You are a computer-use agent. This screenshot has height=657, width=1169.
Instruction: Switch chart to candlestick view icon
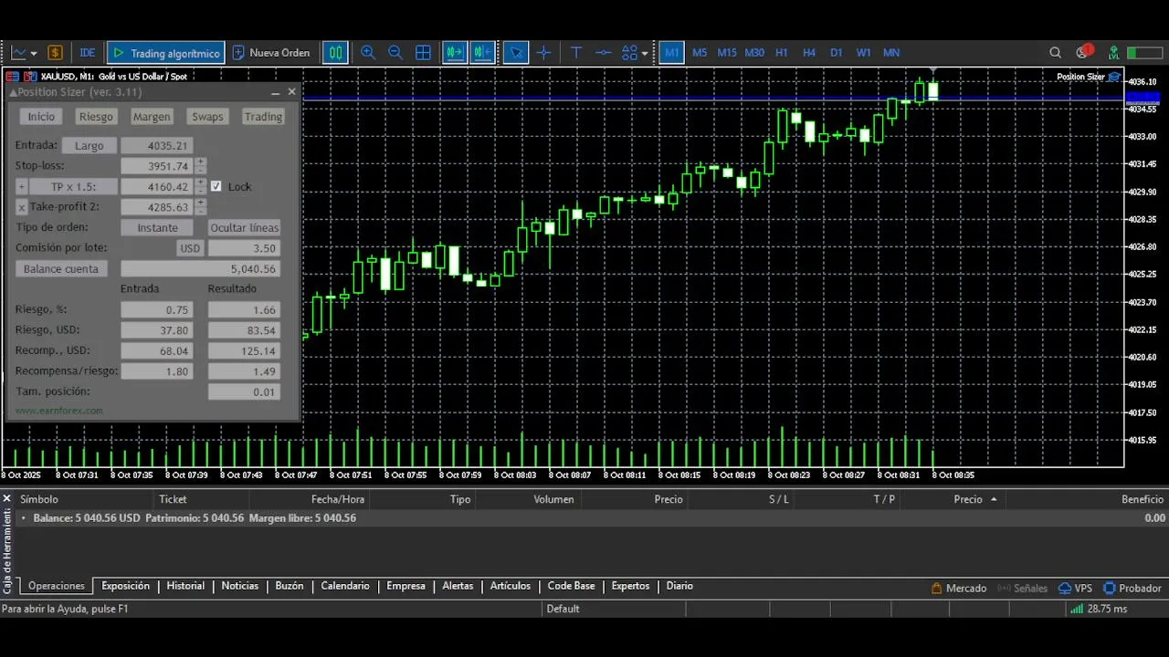336,53
